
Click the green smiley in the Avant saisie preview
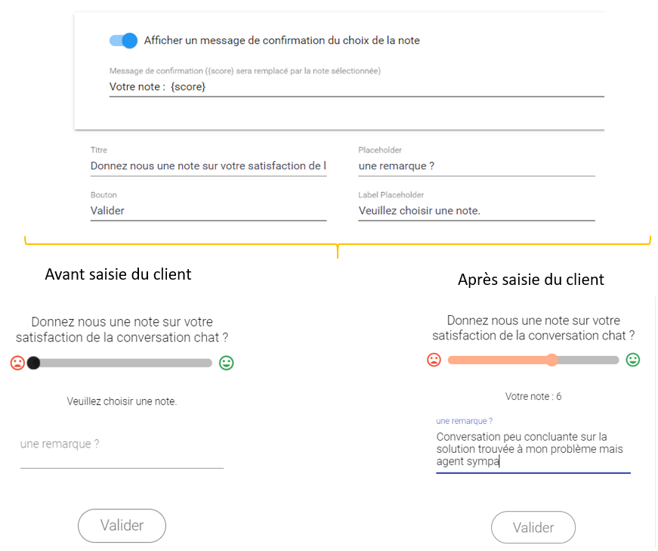tap(227, 363)
